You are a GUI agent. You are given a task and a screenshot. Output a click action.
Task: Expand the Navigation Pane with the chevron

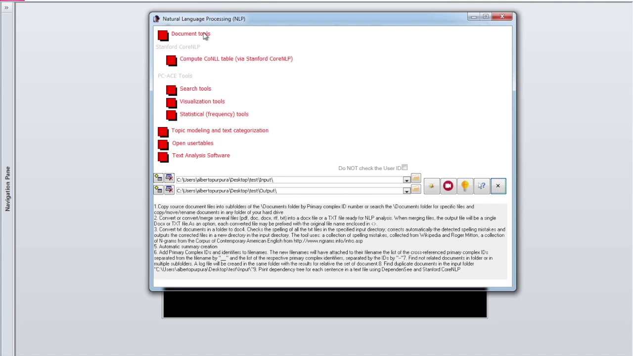pyautogui.click(x=6, y=7)
